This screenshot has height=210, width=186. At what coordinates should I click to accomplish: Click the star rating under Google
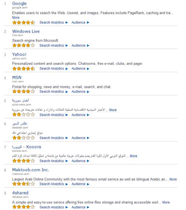(x=24, y=22)
